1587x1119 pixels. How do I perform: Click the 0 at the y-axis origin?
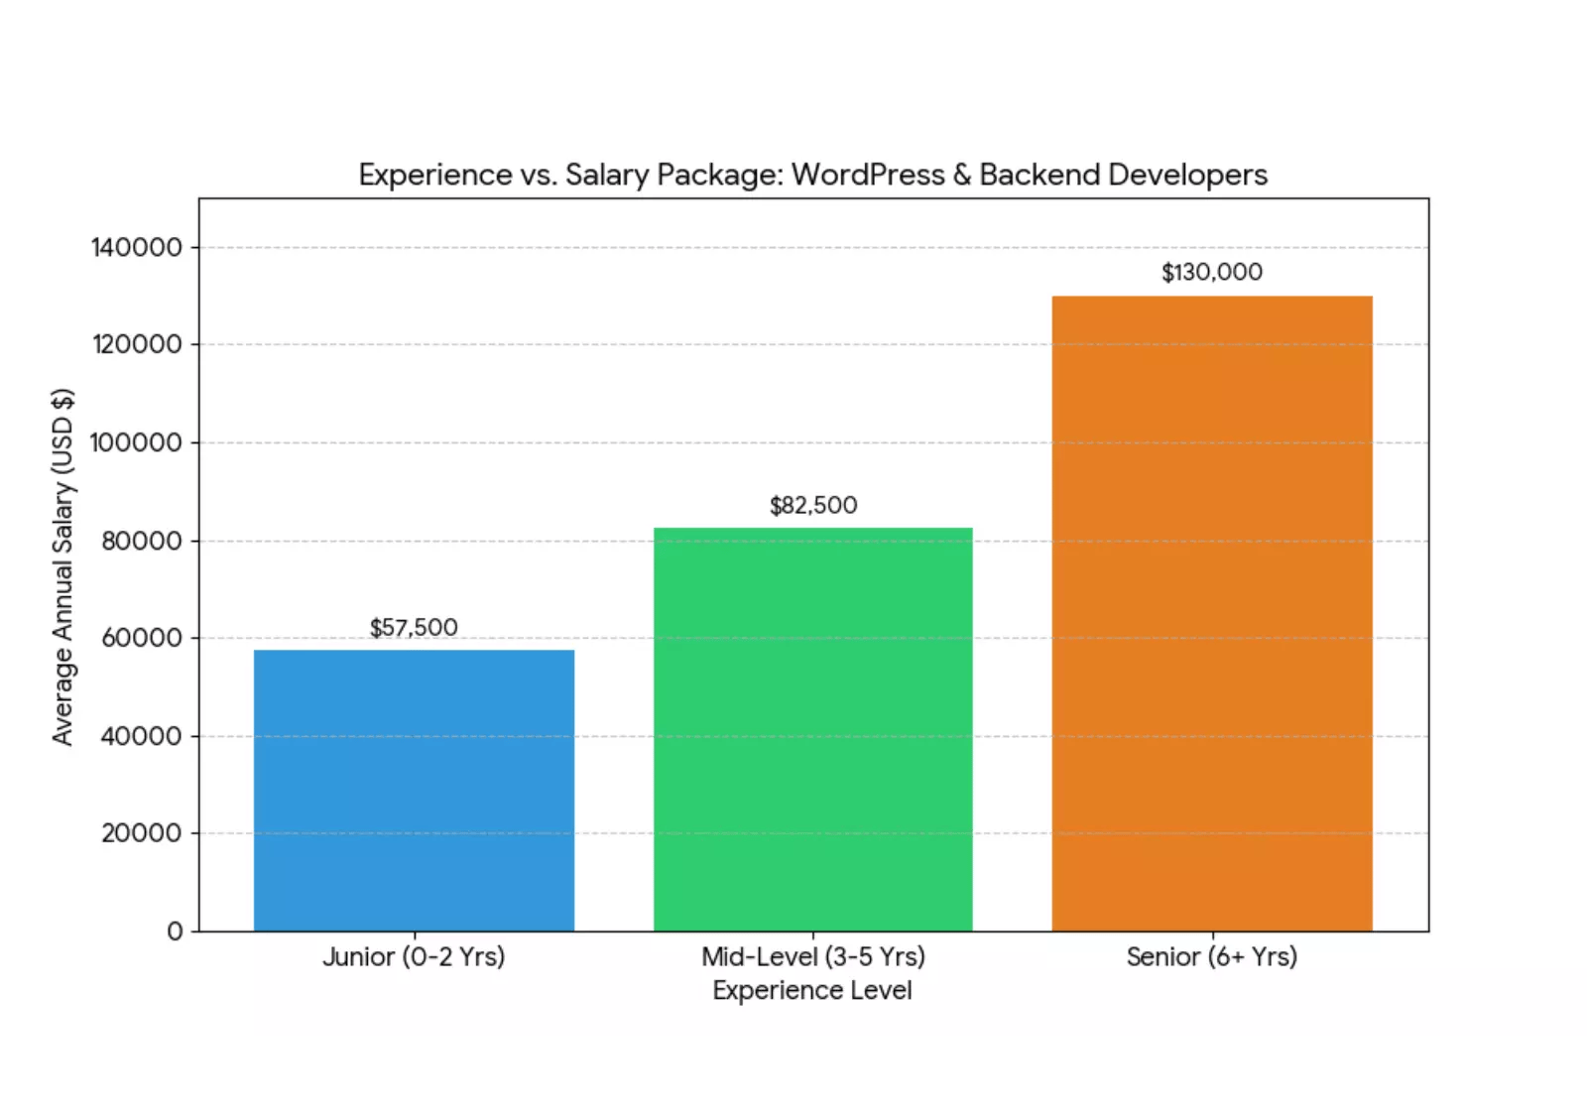177,931
